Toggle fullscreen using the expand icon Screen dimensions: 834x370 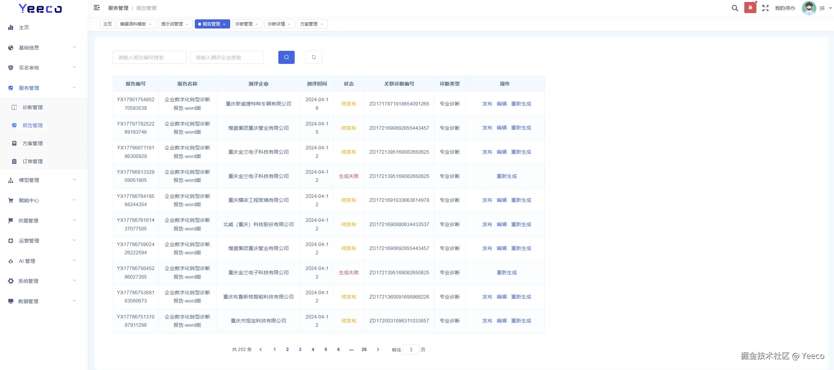[x=765, y=8]
